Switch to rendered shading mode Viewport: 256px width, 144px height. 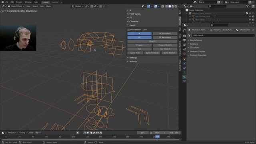176,6
